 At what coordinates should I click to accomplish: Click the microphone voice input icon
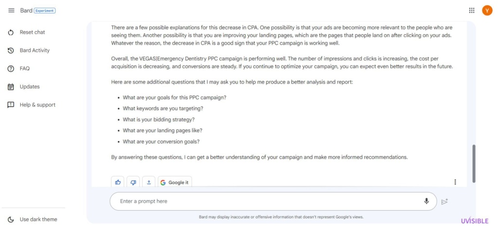click(x=426, y=201)
